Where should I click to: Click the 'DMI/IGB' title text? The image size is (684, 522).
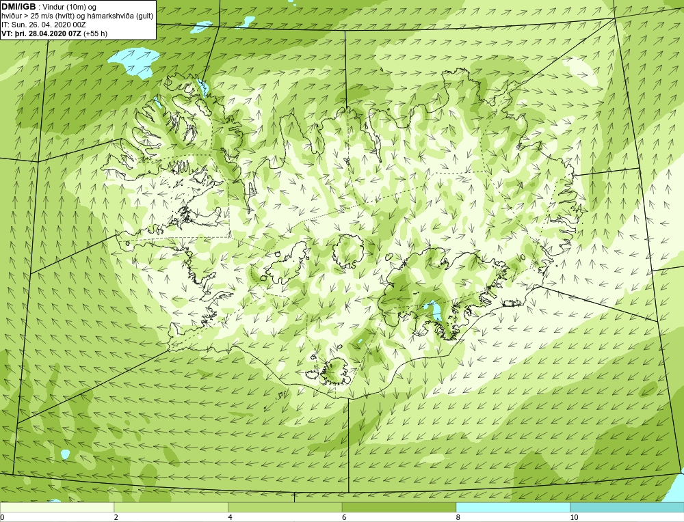[x=18, y=7]
